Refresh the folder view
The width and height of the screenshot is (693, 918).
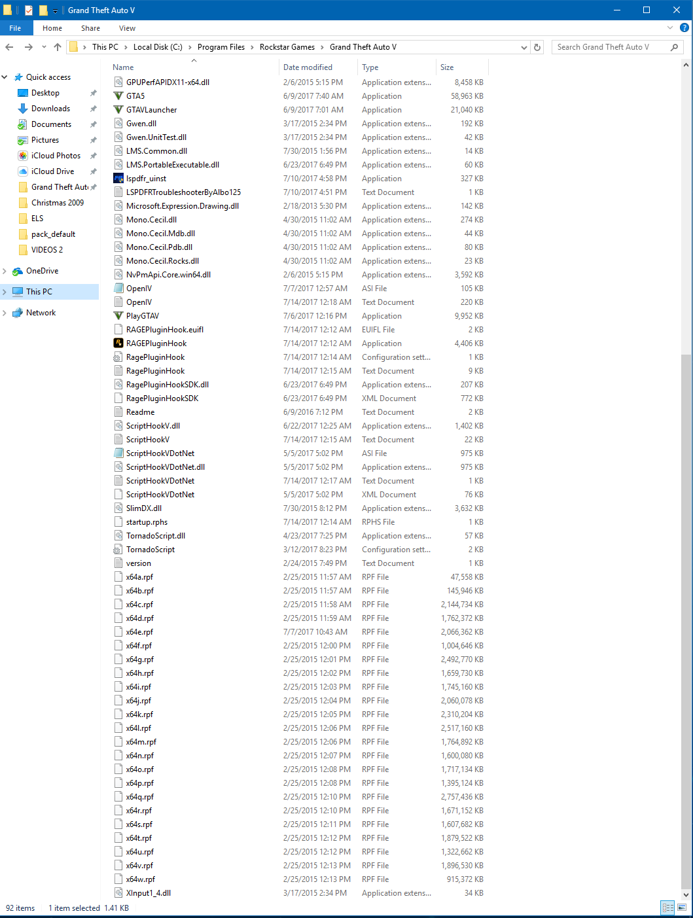pyautogui.click(x=537, y=47)
